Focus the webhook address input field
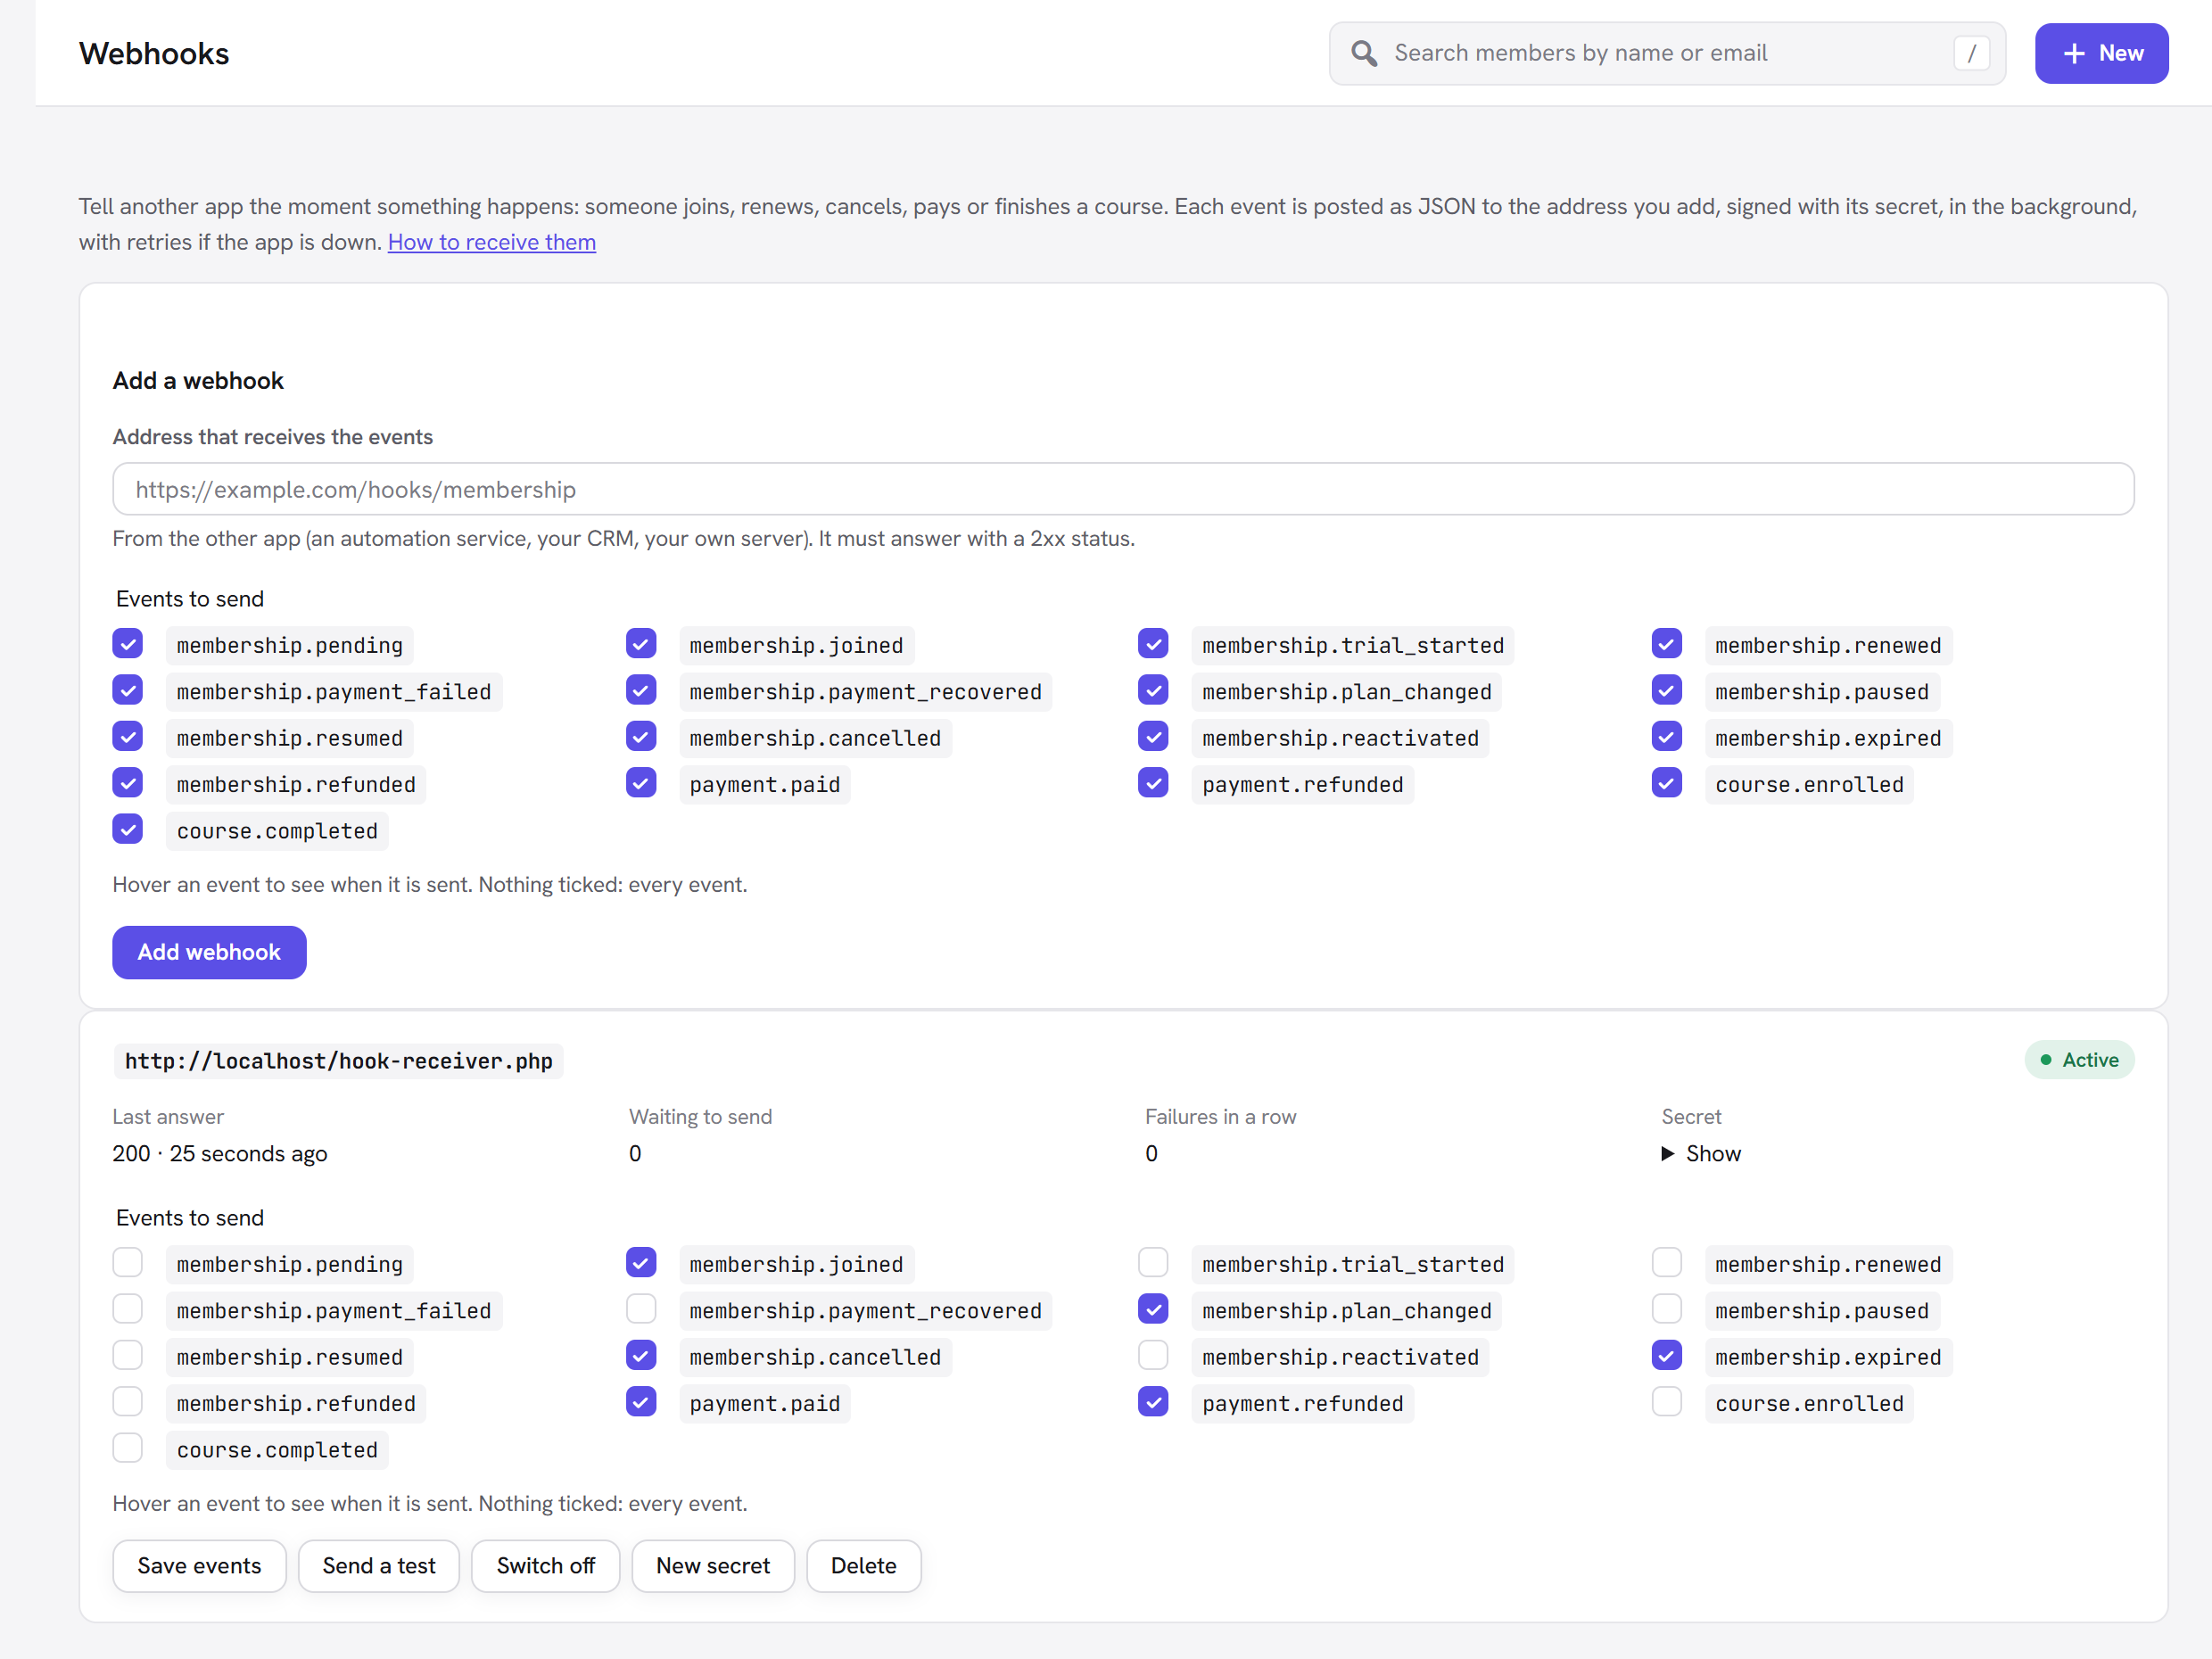Viewport: 2212px width, 1659px height. coord(1123,489)
